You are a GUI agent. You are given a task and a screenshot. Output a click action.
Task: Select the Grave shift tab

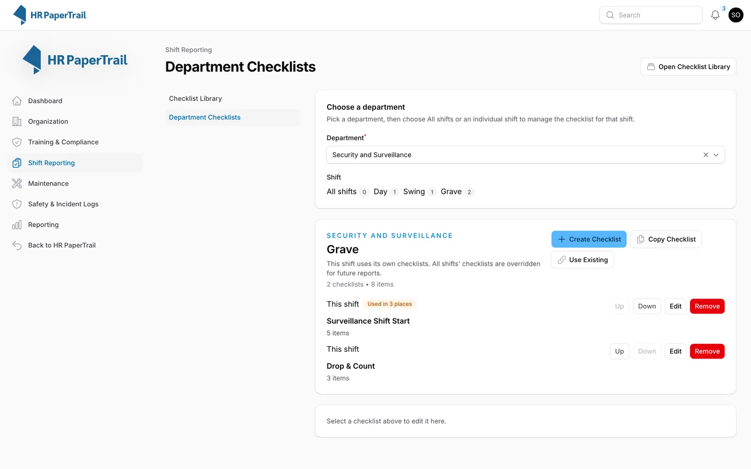click(x=457, y=192)
